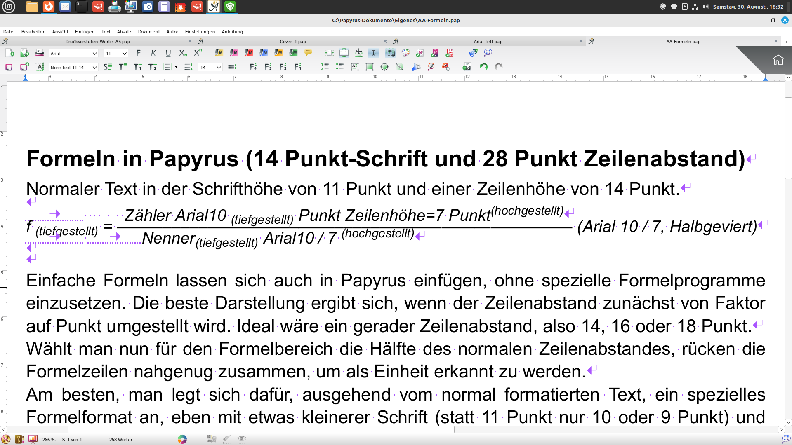This screenshot has height=445, width=792.
Task: Export document as PDF
Action: [x=450, y=53]
